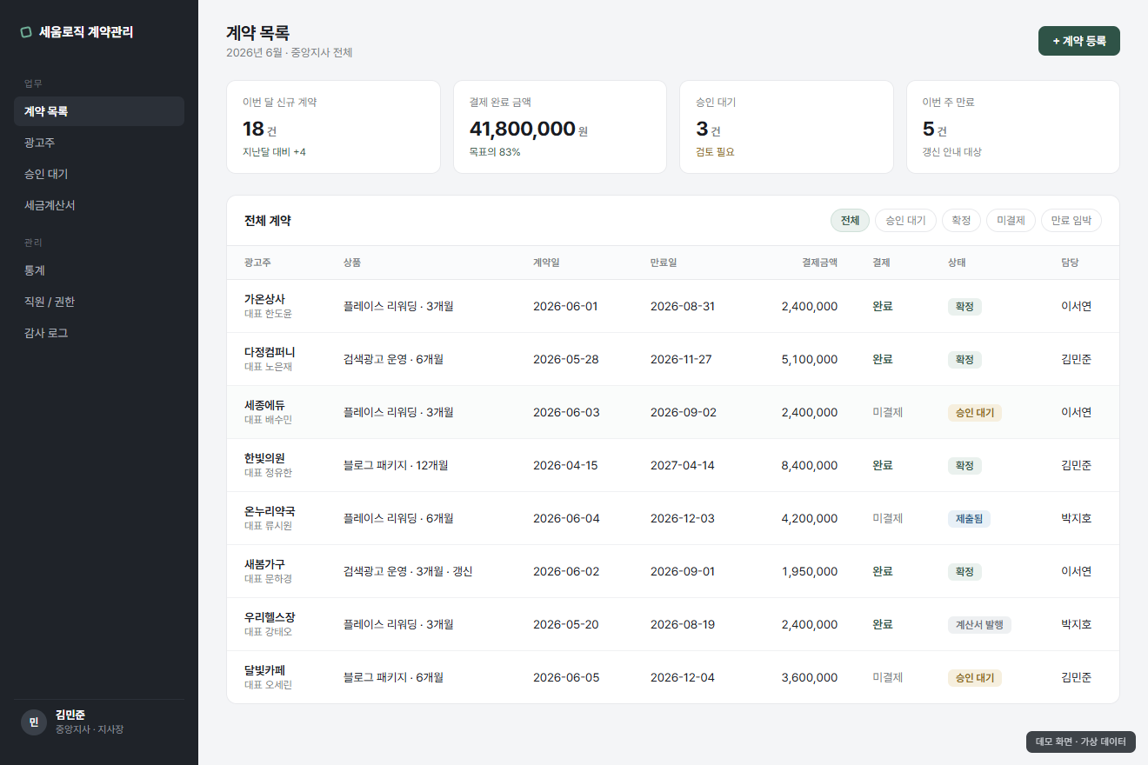The width and height of the screenshot is (1148, 765).
Task: Click the 검색광고 운영 · 6개월 product
Action: [x=393, y=359]
